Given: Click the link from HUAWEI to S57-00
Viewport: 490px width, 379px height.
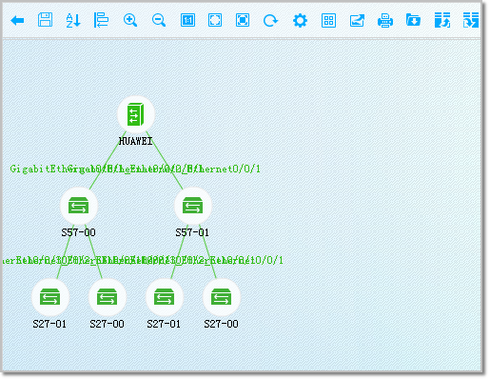Looking at the screenshot, I should coord(108,160).
